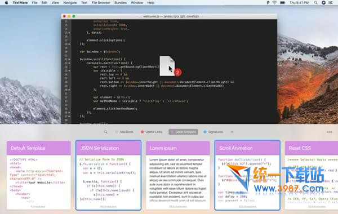
Task: Add a new pinboard with the plus icon
Action: [x=232, y=132]
